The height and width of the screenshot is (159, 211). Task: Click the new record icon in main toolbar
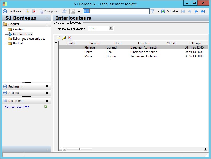pyautogui.click(x=28, y=11)
